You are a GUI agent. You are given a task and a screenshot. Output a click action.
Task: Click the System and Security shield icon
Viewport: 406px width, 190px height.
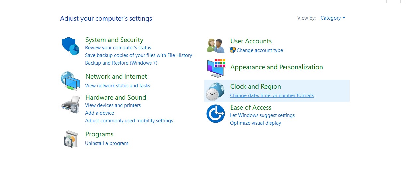pos(70,46)
